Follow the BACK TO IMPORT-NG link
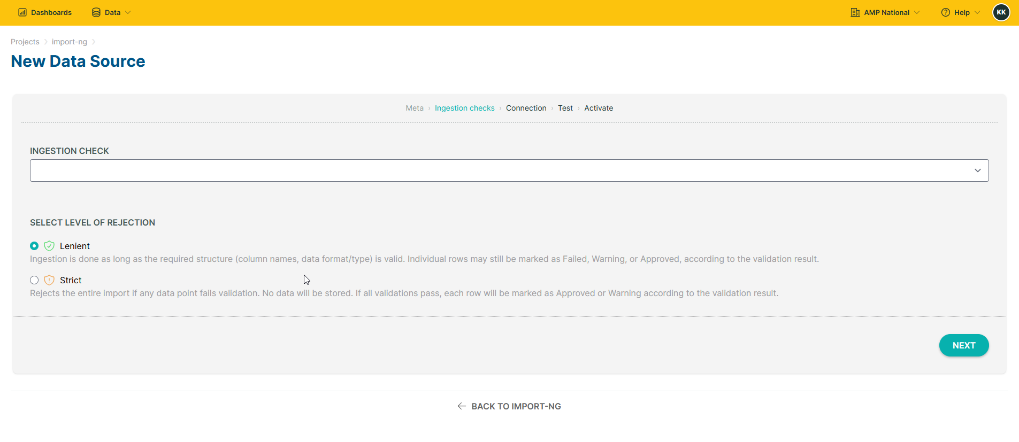 pos(509,406)
